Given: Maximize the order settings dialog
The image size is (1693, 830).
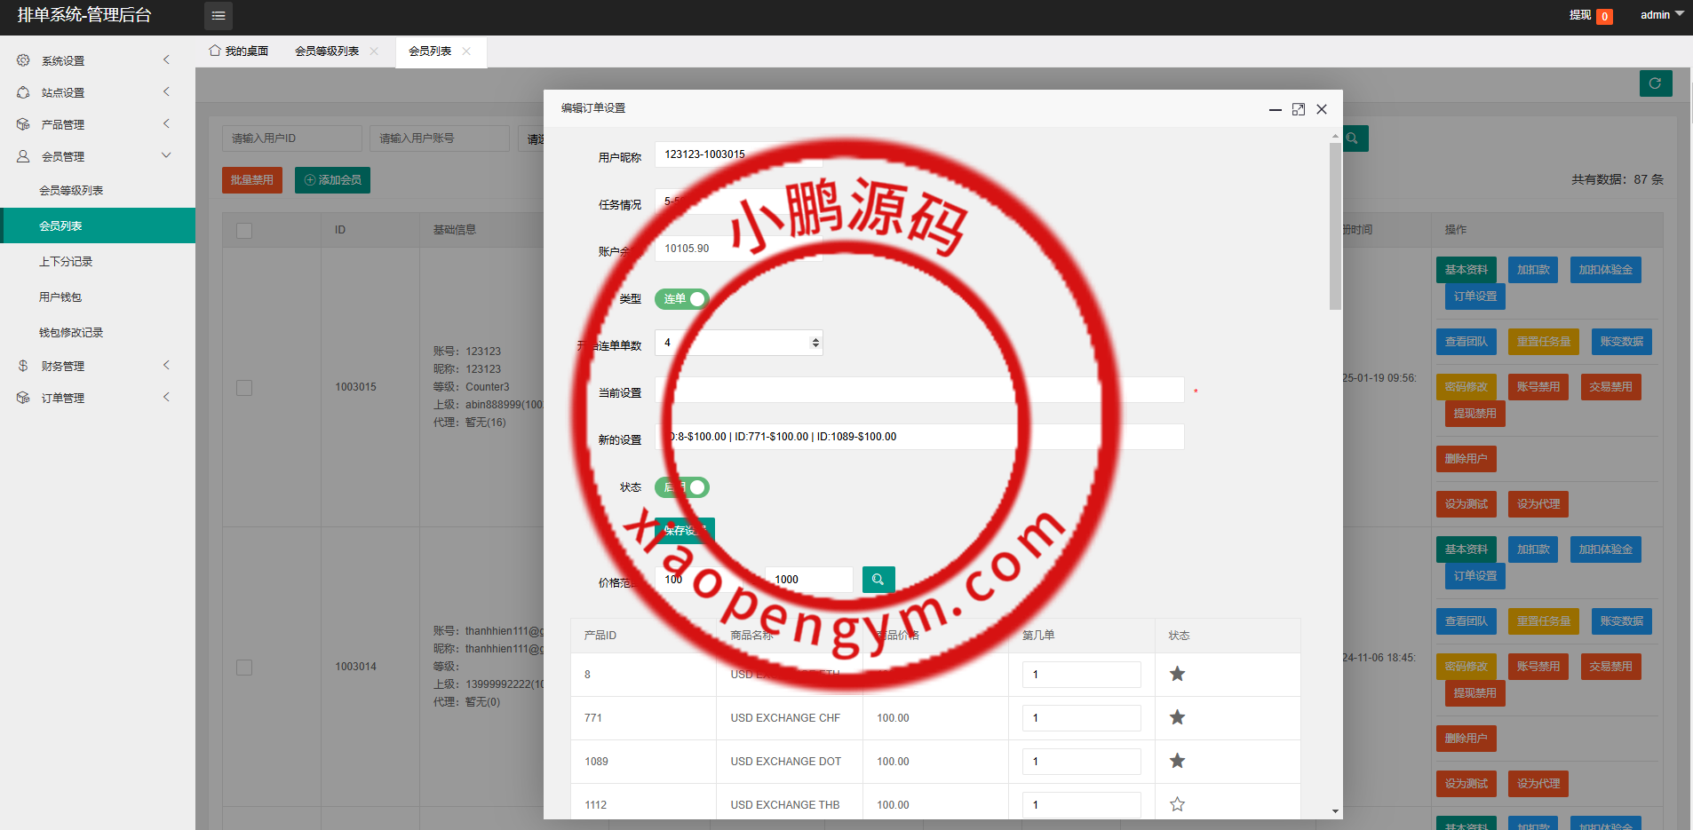Looking at the screenshot, I should pyautogui.click(x=1299, y=109).
